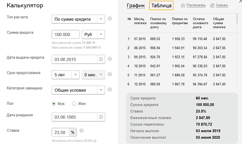242x144 pixels.
Task: Click the month cell 11.2015
Action: click(x=140, y=75)
